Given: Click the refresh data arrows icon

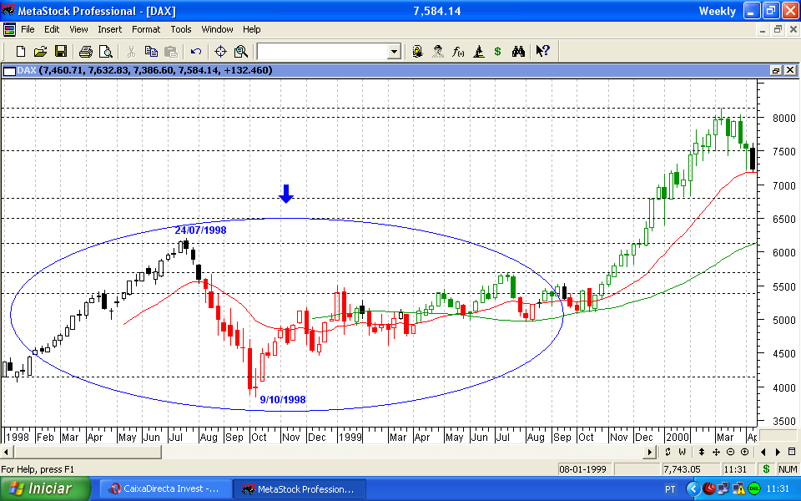Looking at the screenshot, I should (667, 452).
